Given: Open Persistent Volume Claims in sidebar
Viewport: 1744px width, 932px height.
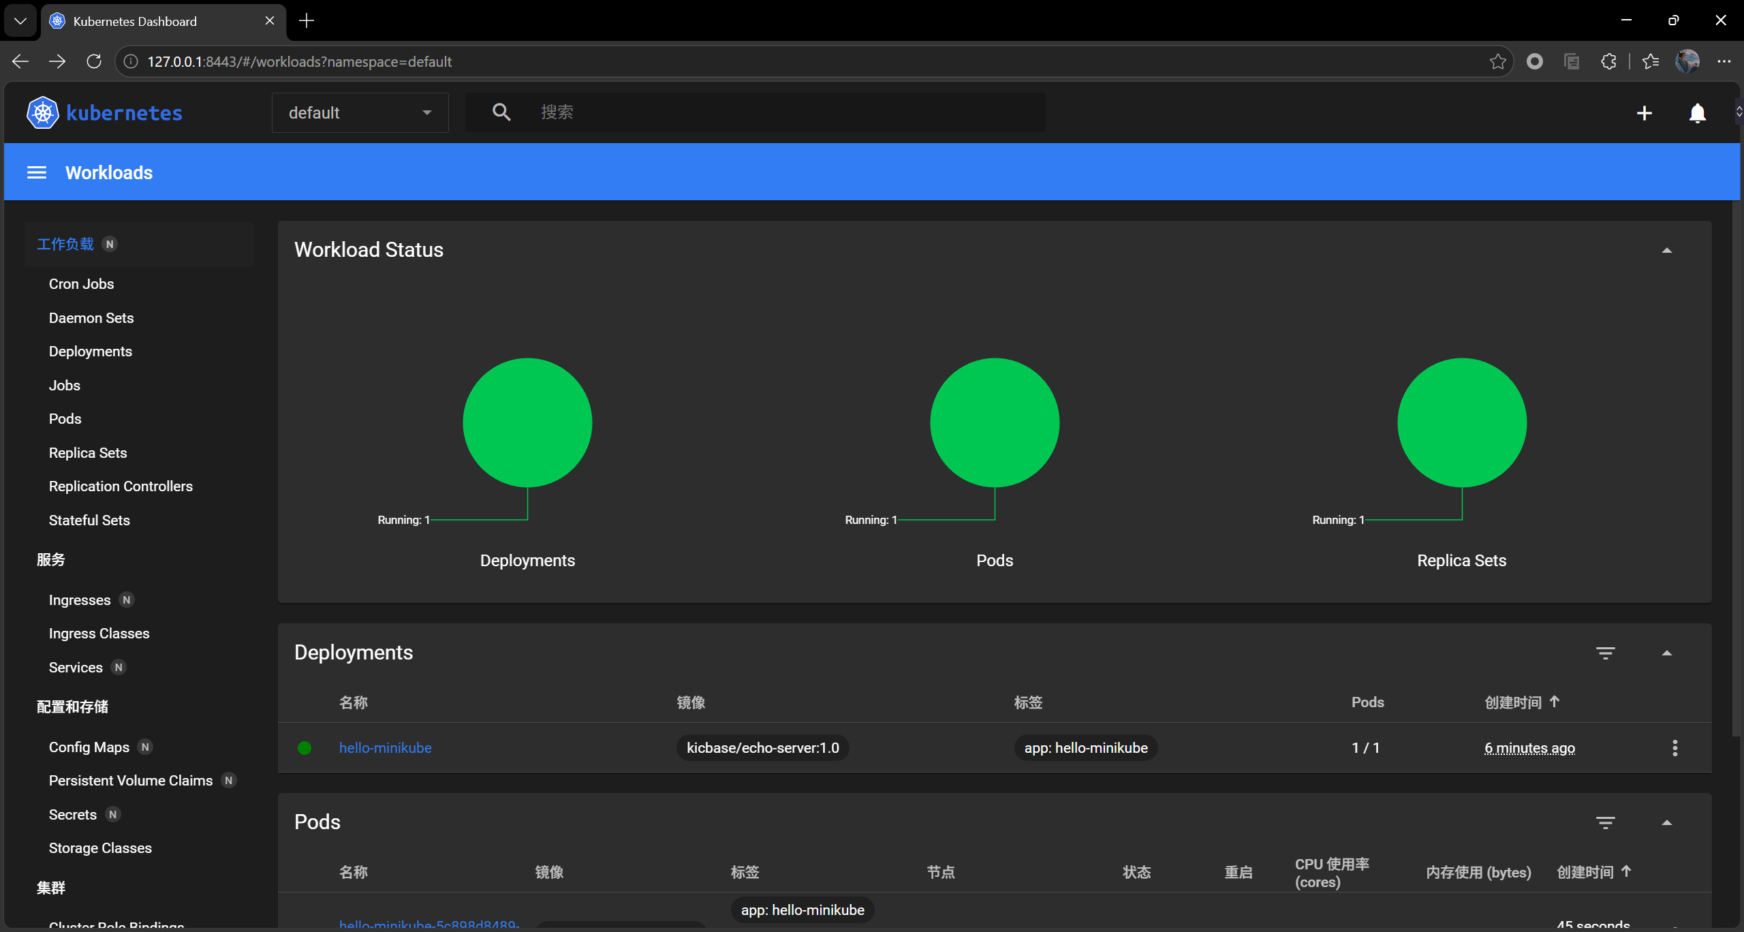Looking at the screenshot, I should coord(131,781).
